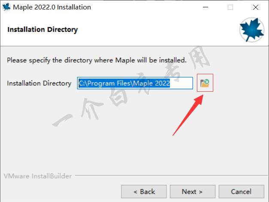Click the bold Installation Directory heading
Screen dimensions: 269x202
tap(42, 30)
